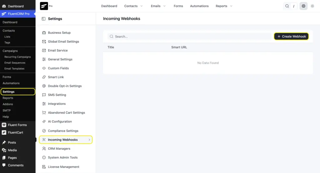Open Email Templates in the sidebar
Image resolution: width=320 pixels, height=173 pixels.
pyautogui.click(x=14, y=69)
